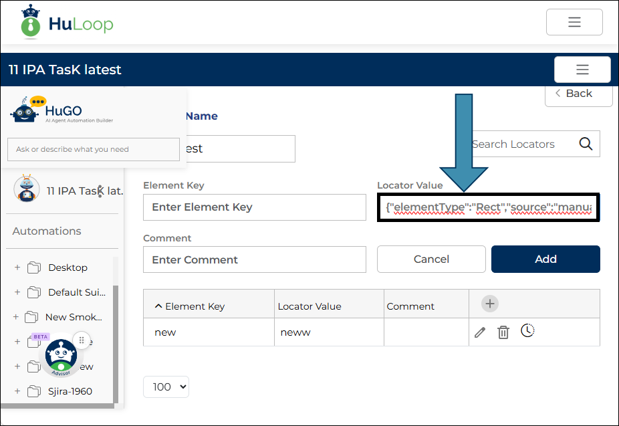Select the Desktop folder
The height and width of the screenshot is (426, 619).
[x=68, y=268]
